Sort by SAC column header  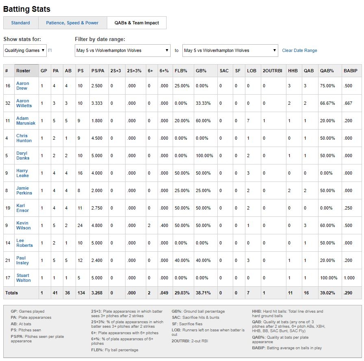225,71
